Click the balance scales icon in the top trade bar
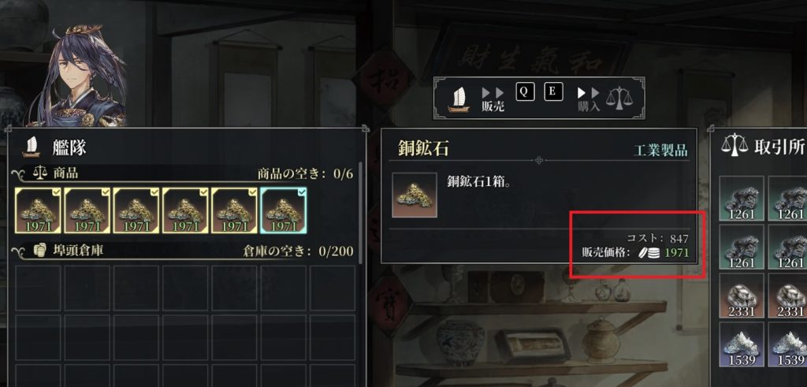 coord(619,99)
